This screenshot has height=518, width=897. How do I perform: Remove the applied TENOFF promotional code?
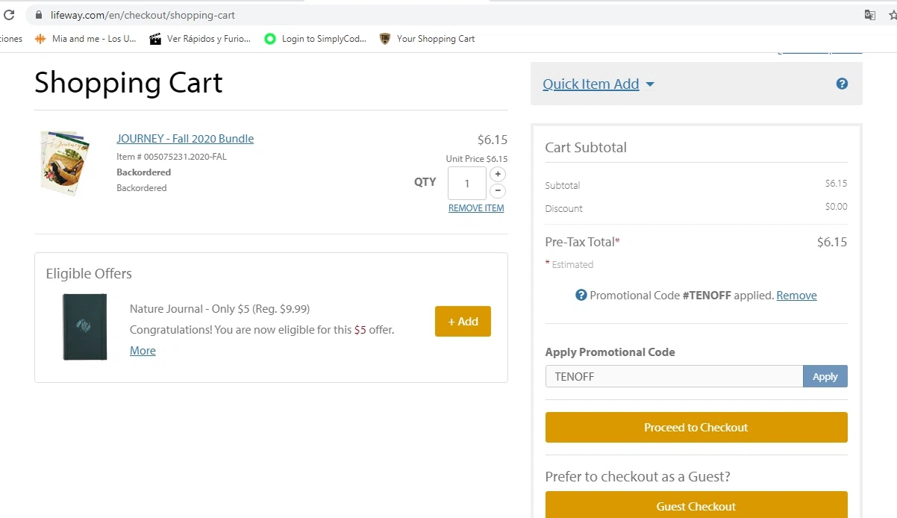point(796,296)
